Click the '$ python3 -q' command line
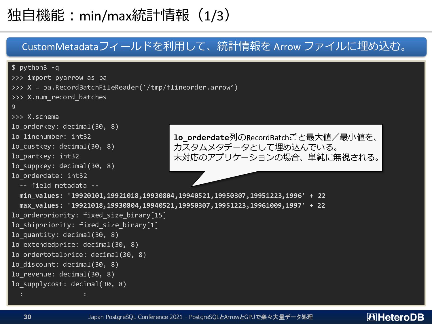432x324 pixels. (35, 68)
